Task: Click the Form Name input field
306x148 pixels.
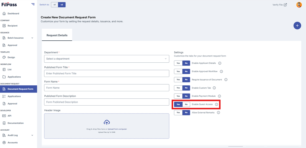Action: (107, 88)
